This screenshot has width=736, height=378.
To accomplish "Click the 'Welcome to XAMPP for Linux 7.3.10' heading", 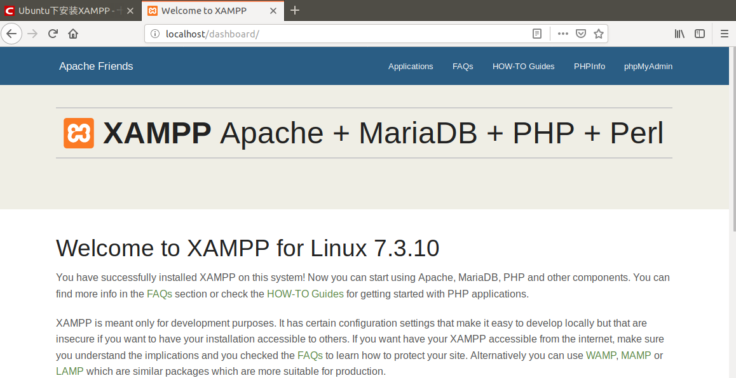I will point(247,248).
